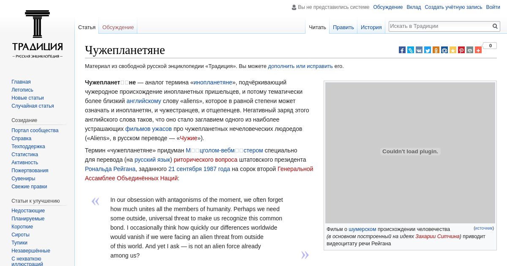The height and width of the screenshot is (266, 507).
Task: Share via Mail.ru @ icon
Action: click(x=444, y=50)
